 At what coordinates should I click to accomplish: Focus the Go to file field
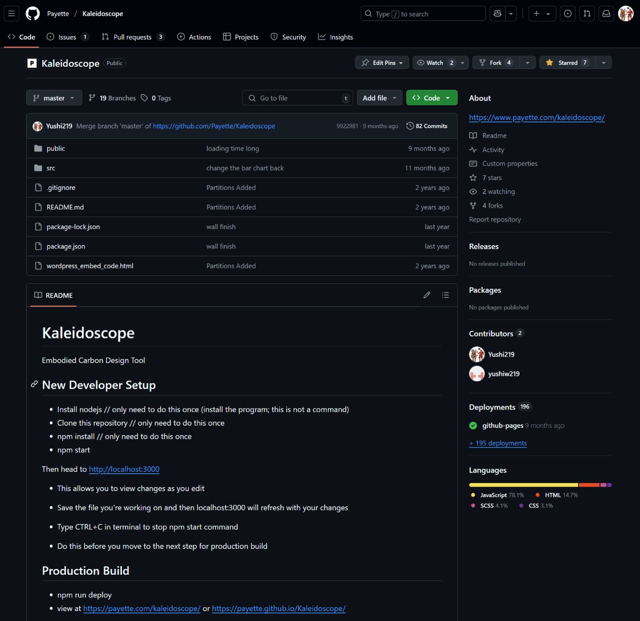[x=297, y=98]
